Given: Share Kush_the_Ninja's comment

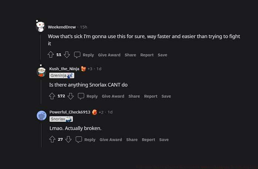Looking at the screenshot, I should [x=134, y=96].
